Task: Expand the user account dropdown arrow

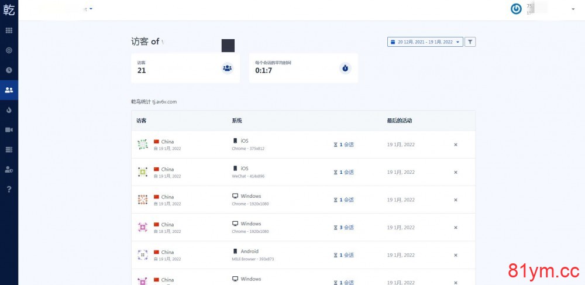Action: [573, 9]
